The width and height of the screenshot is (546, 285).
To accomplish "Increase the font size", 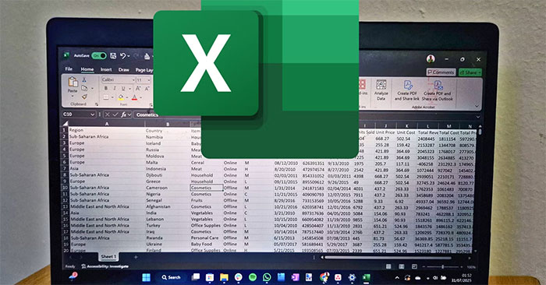I will (x=138, y=89).
